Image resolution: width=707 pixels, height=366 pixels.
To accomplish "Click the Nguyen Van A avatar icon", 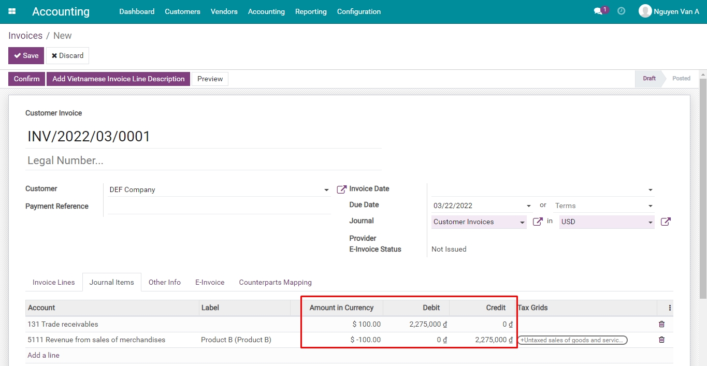I will (645, 10).
